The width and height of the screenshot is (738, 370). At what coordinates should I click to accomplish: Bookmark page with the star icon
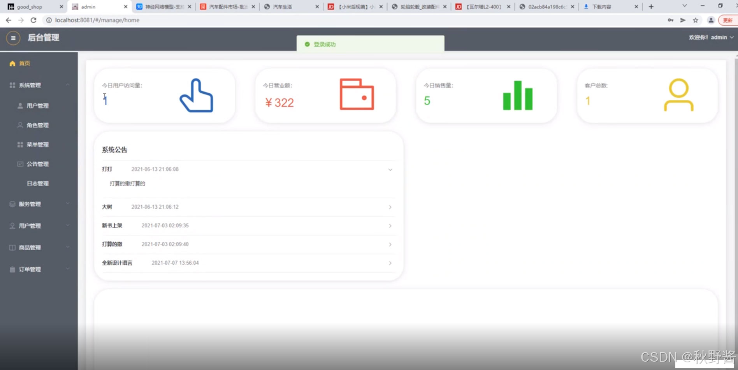pos(695,20)
